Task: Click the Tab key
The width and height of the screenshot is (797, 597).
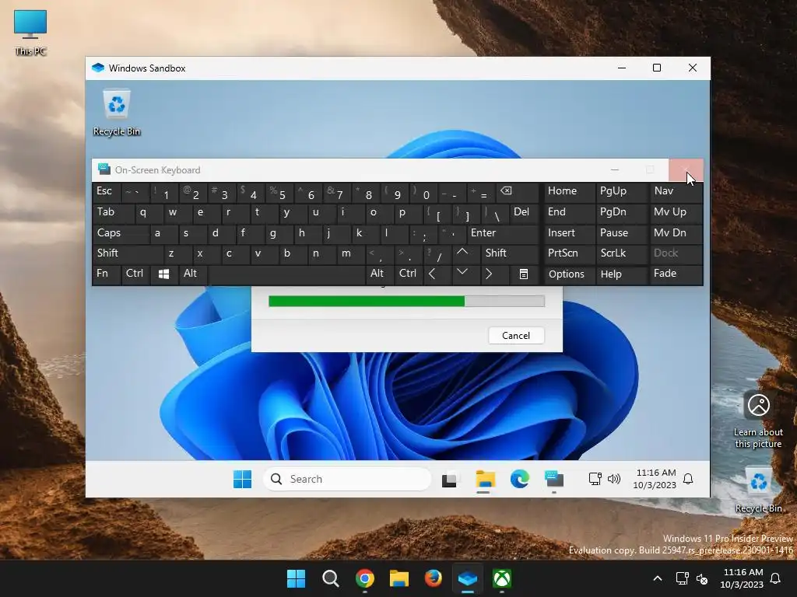Action: [114, 212]
